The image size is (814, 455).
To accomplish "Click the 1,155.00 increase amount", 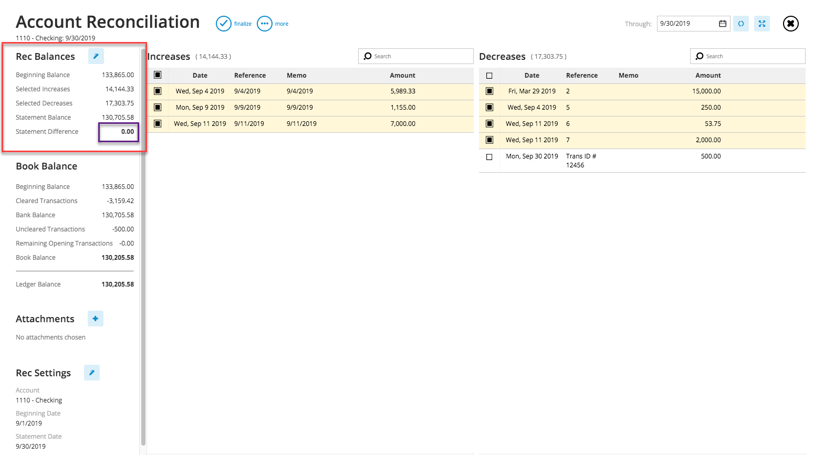I will click(x=403, y=108).
